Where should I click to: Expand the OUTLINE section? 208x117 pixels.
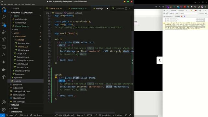pos(14,108)
